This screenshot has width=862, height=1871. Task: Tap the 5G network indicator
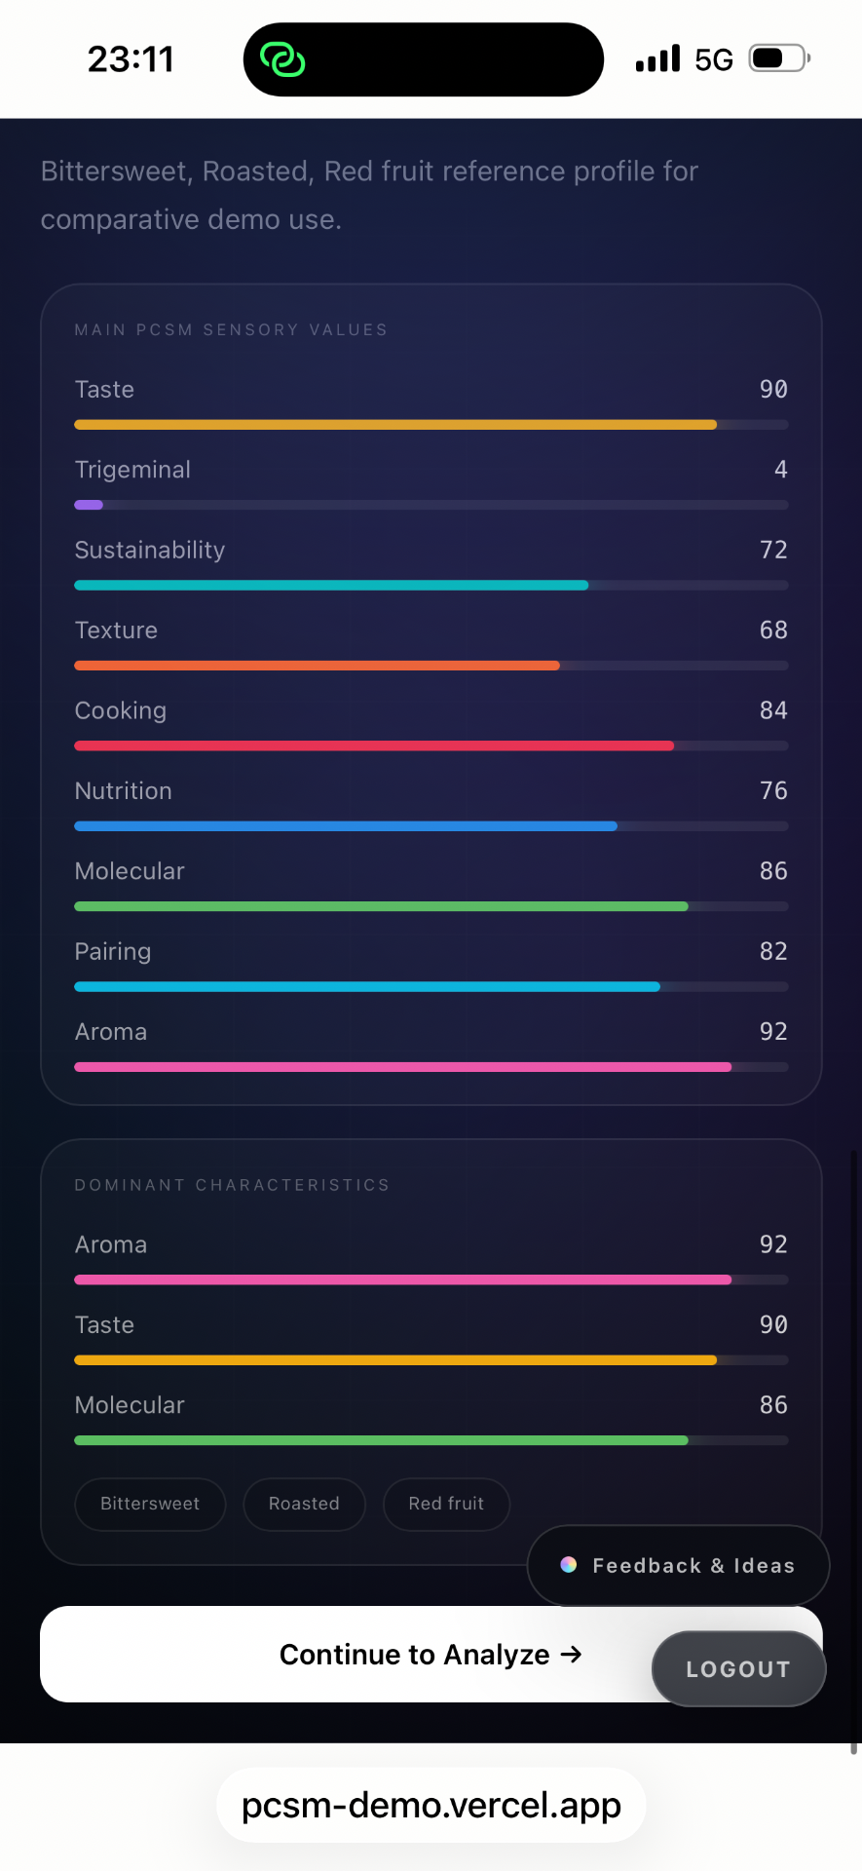[x=714, y=59]
